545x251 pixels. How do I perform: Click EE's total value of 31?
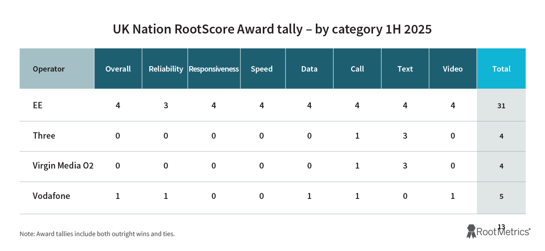point(501,106)
